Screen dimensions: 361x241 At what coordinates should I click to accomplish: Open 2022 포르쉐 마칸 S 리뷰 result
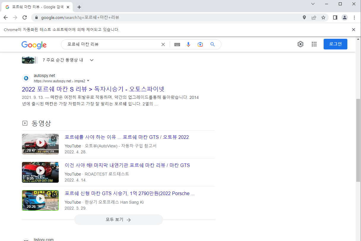pos(93,89)
